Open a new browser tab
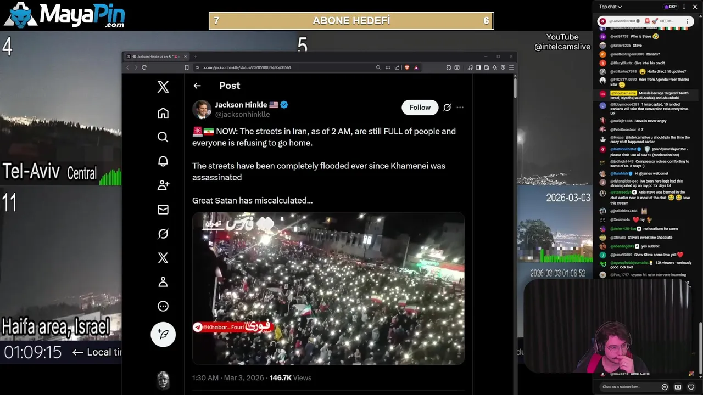The image size is (703, 395). point(195,57)
